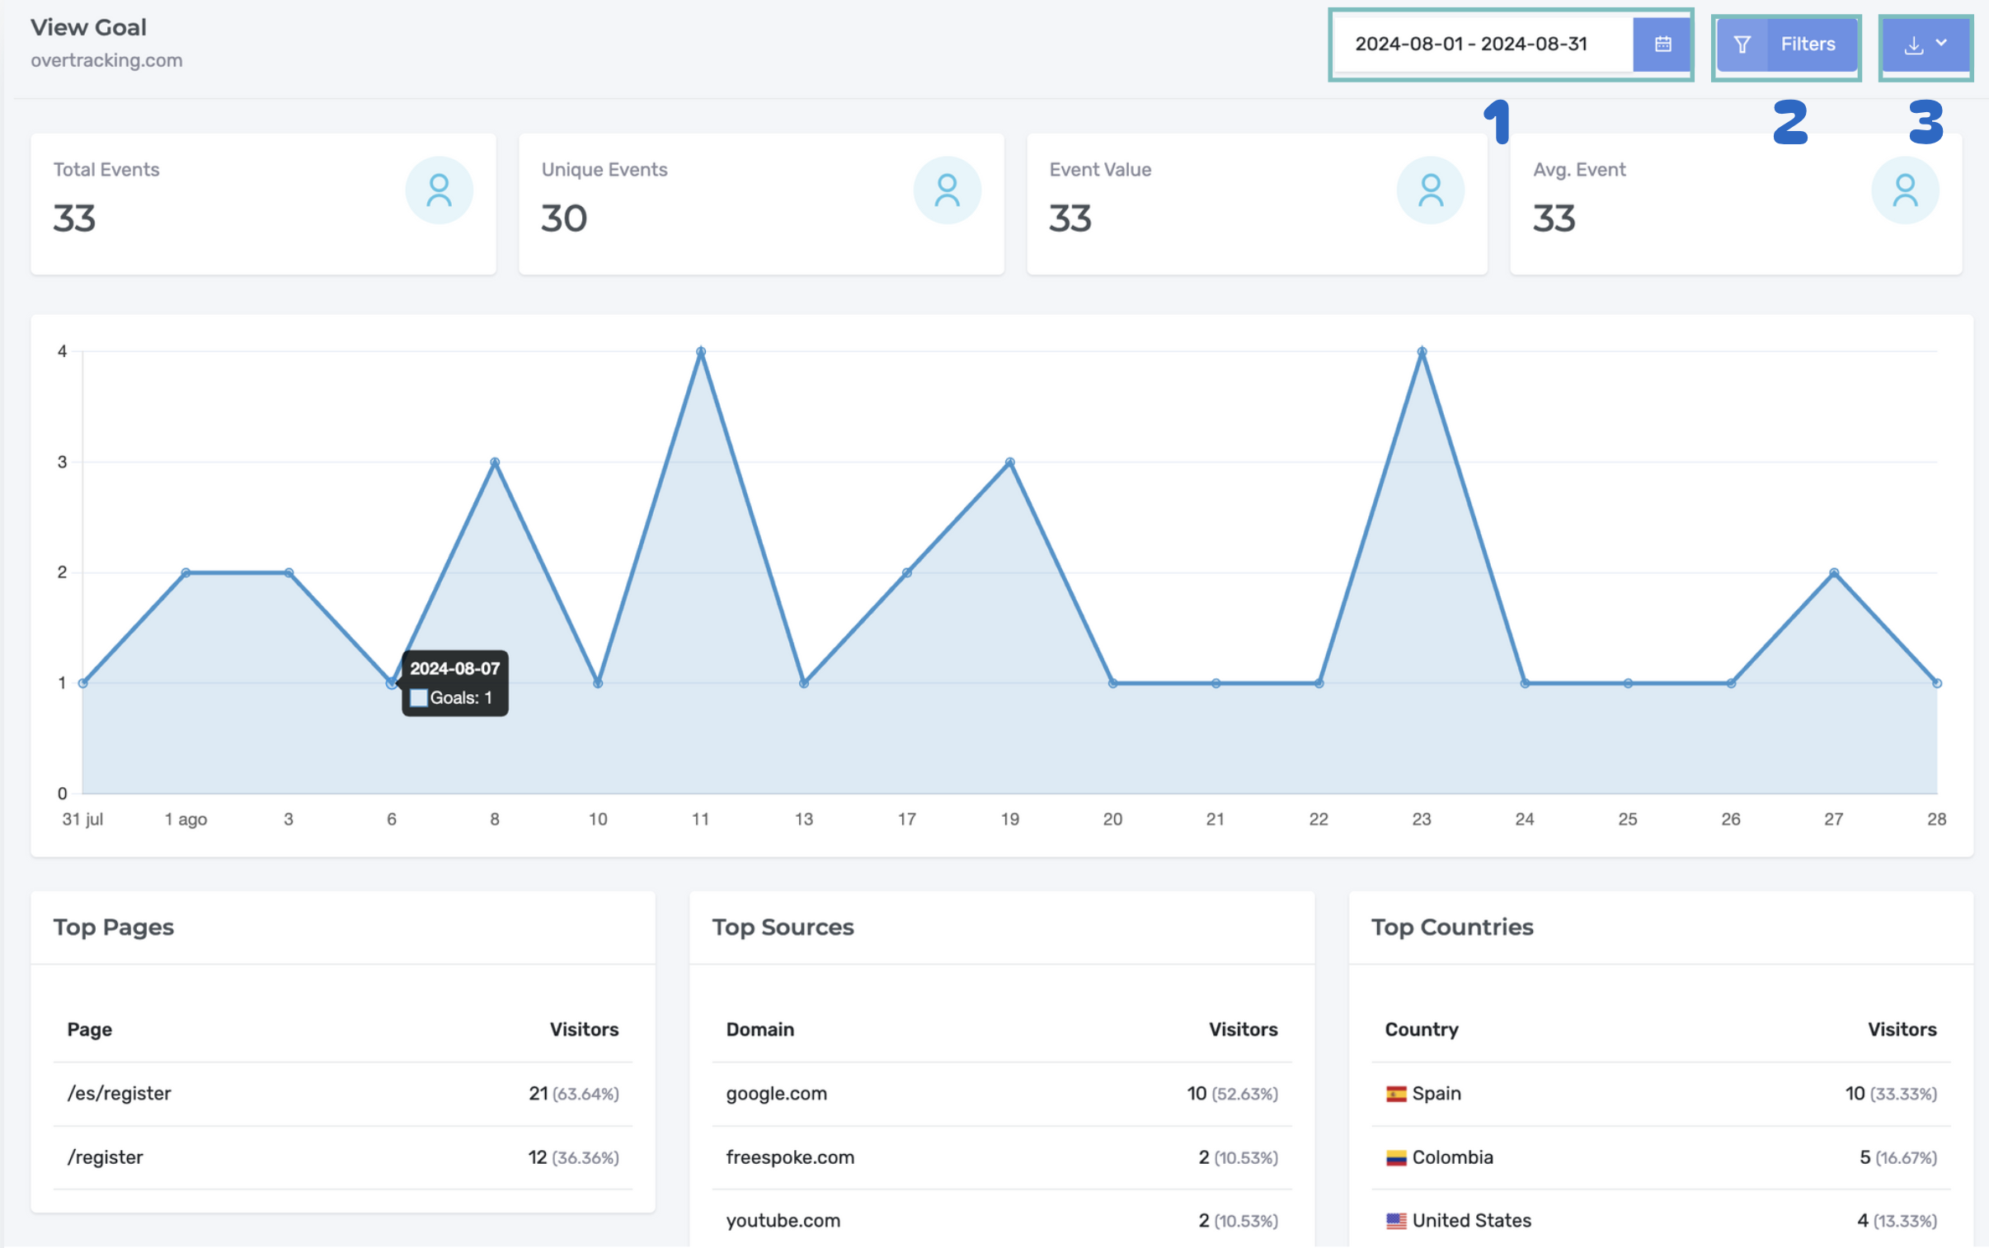Screen dimensions: 1989x1248
Task: Click the Event Value label
Action: (x=1100, y=169)
